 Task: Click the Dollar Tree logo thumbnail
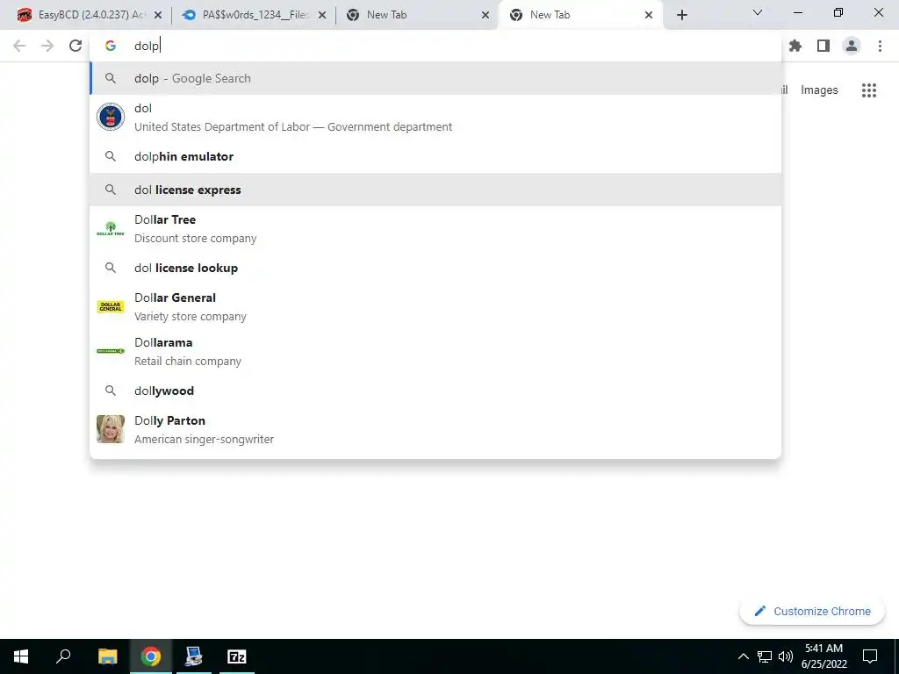pos(111,229)
